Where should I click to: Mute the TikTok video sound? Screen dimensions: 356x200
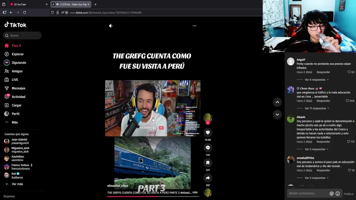(x=111, y=26)
